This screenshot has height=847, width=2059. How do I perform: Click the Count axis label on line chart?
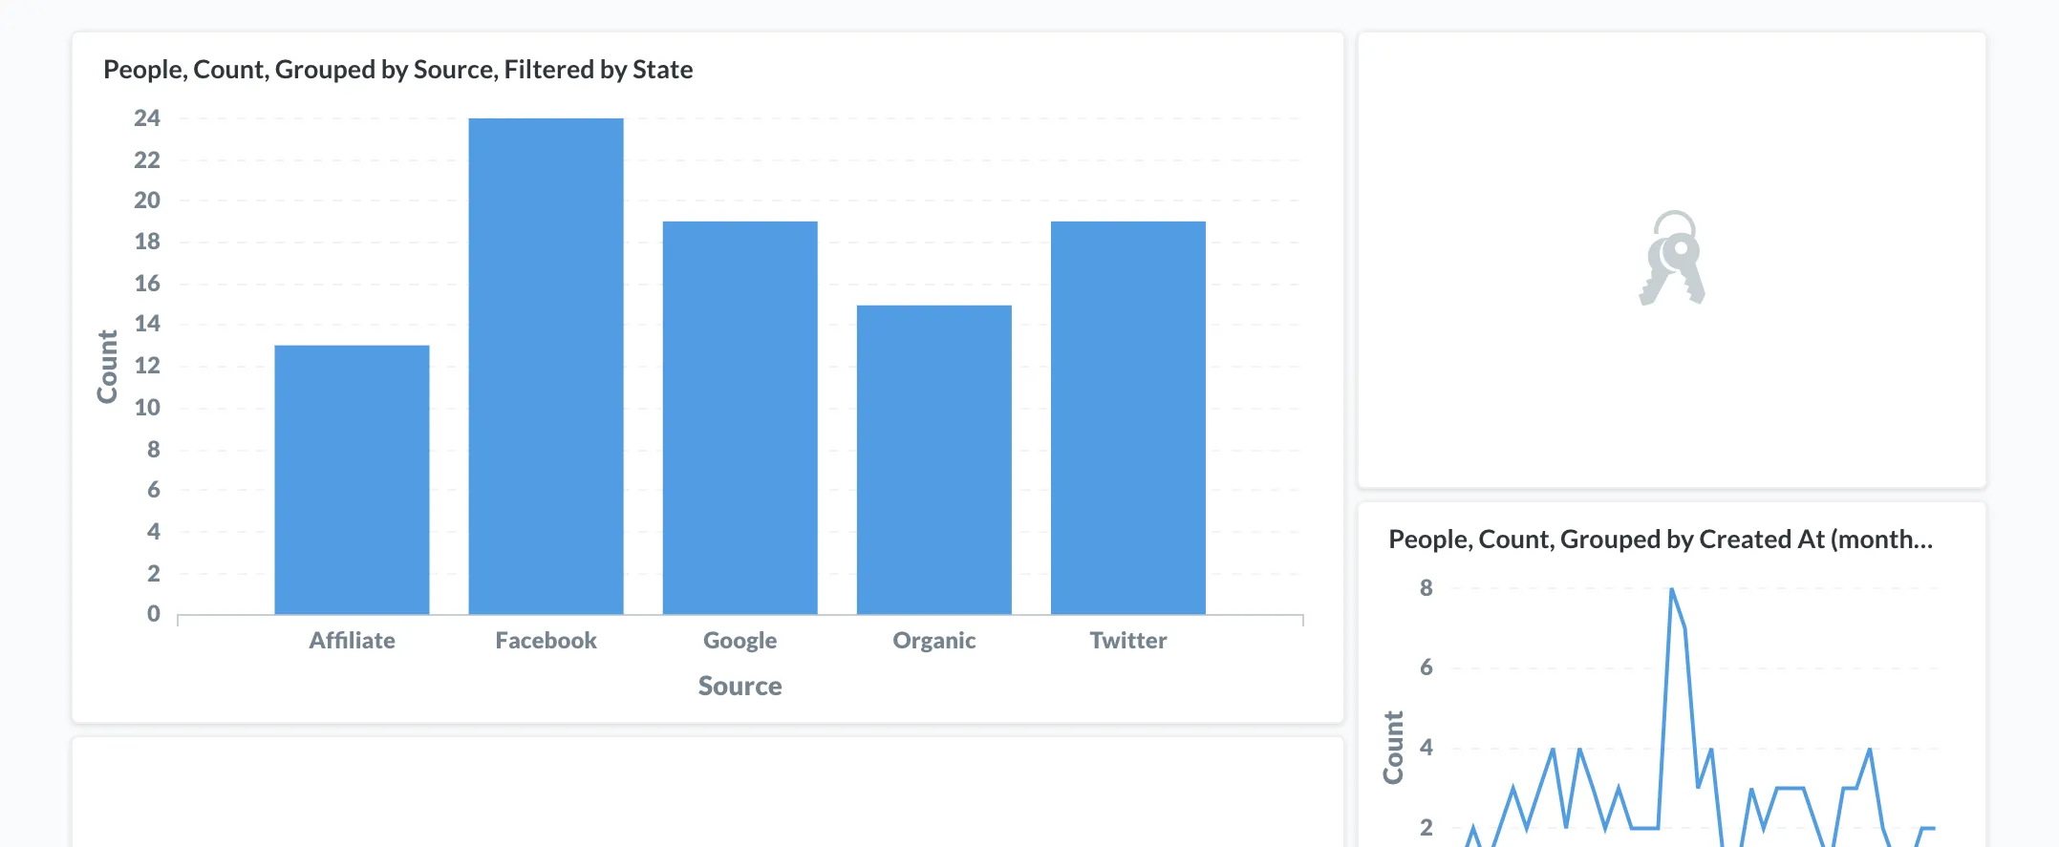coord(1393,747)
